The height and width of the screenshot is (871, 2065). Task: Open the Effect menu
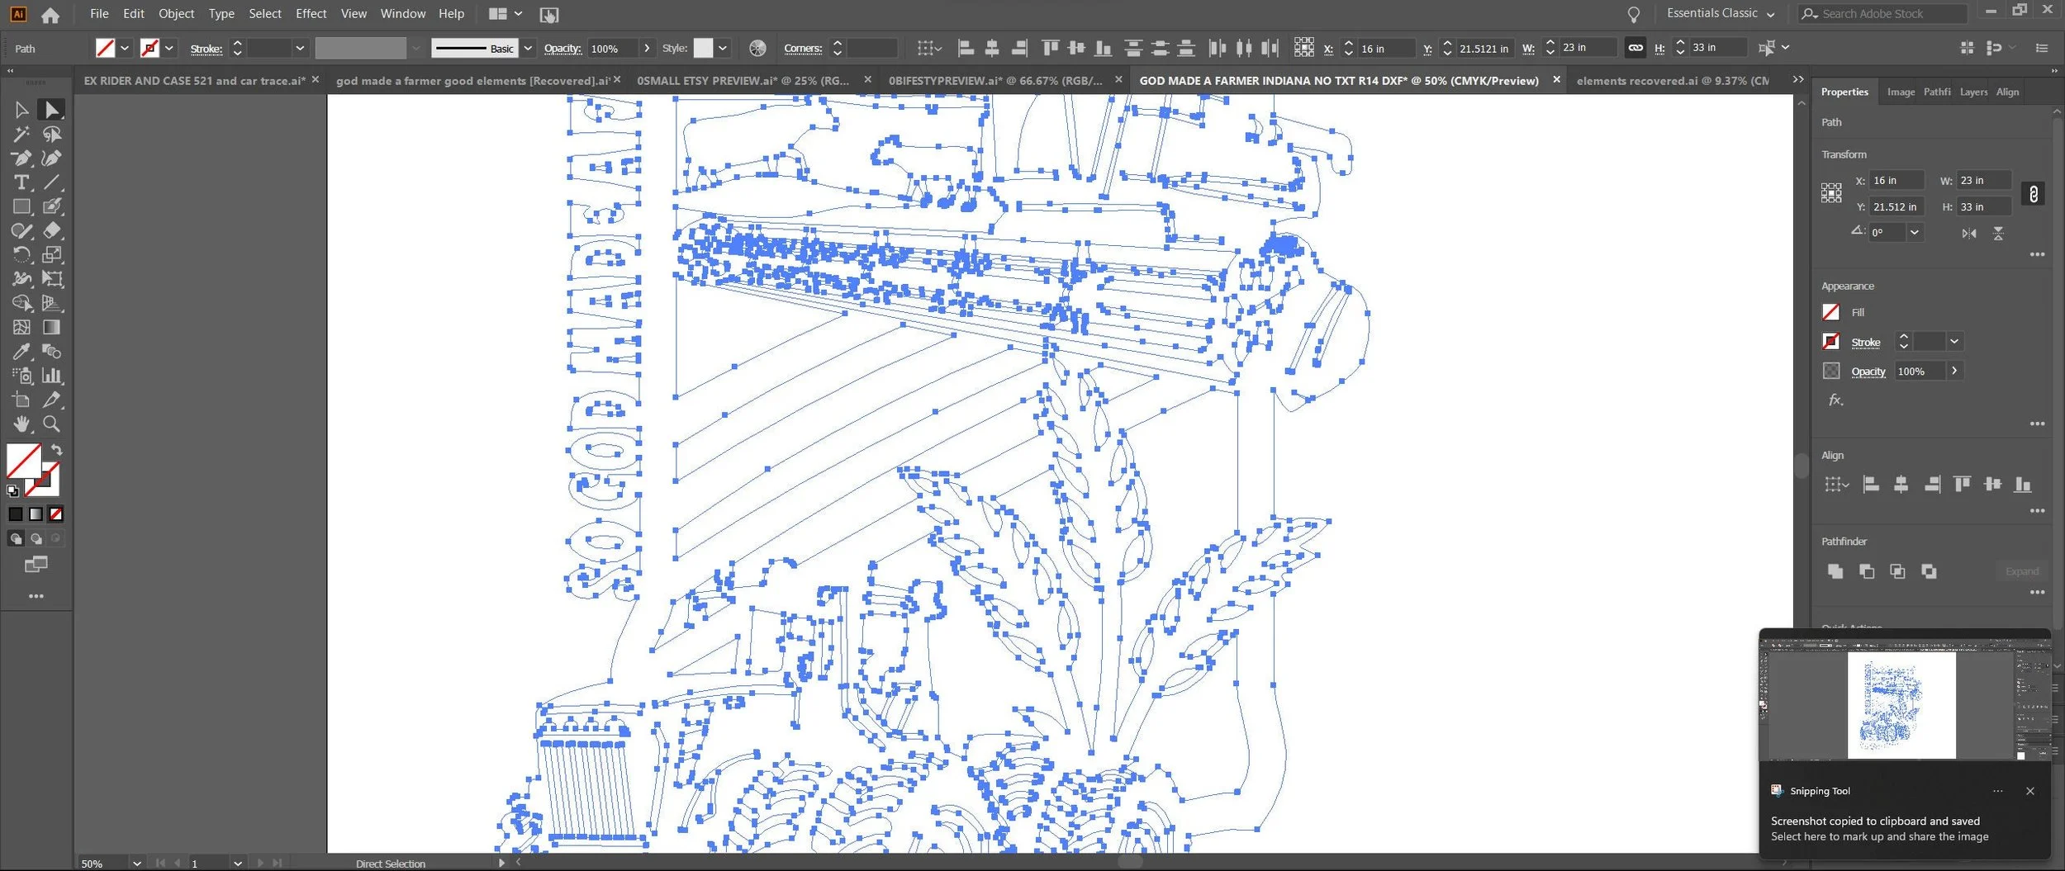pos(311,13)
